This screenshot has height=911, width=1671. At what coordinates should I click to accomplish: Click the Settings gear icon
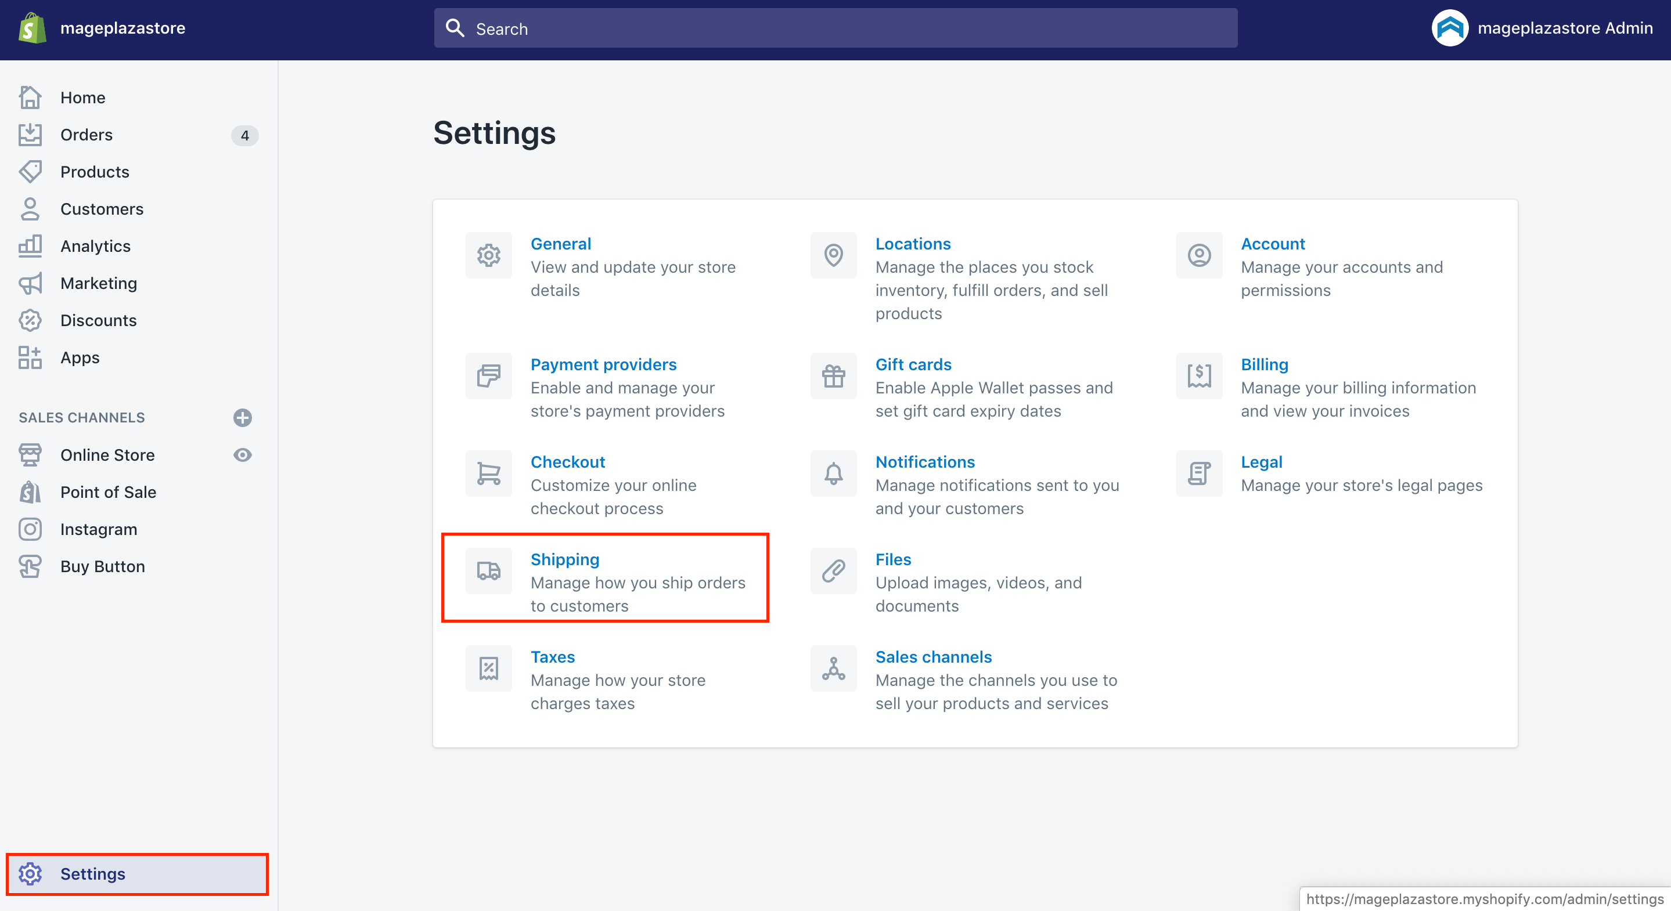pos(31,874)
